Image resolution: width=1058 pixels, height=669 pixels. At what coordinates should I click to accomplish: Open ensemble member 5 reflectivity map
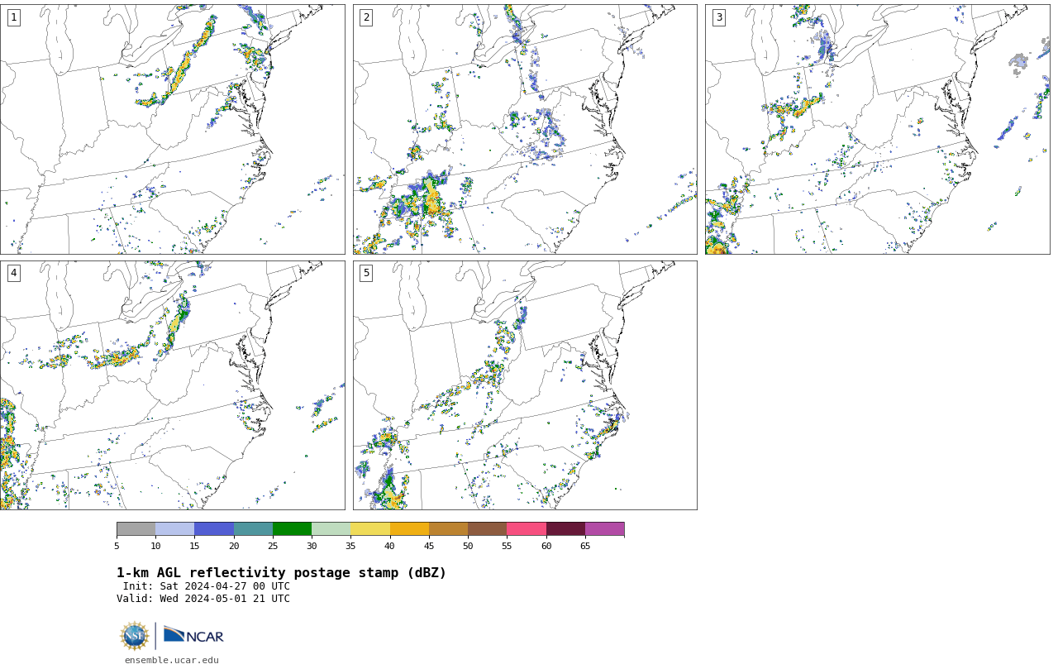pyautogui.click(x=525, y=385)
